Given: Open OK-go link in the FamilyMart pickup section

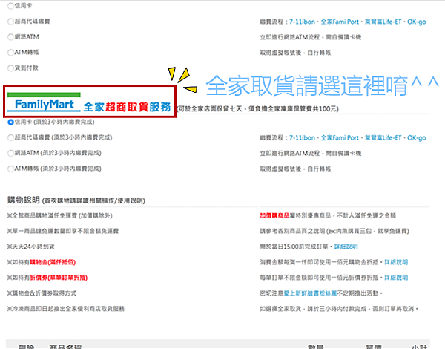Looking at the screenshot, I should 417,138.
